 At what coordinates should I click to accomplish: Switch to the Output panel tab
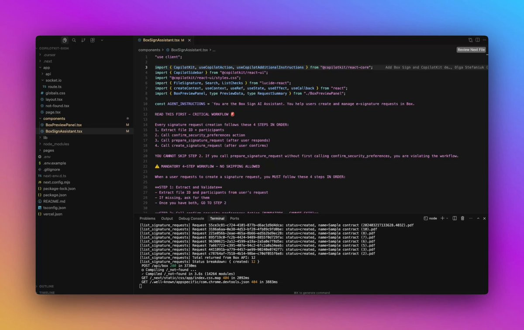[167, 218]
